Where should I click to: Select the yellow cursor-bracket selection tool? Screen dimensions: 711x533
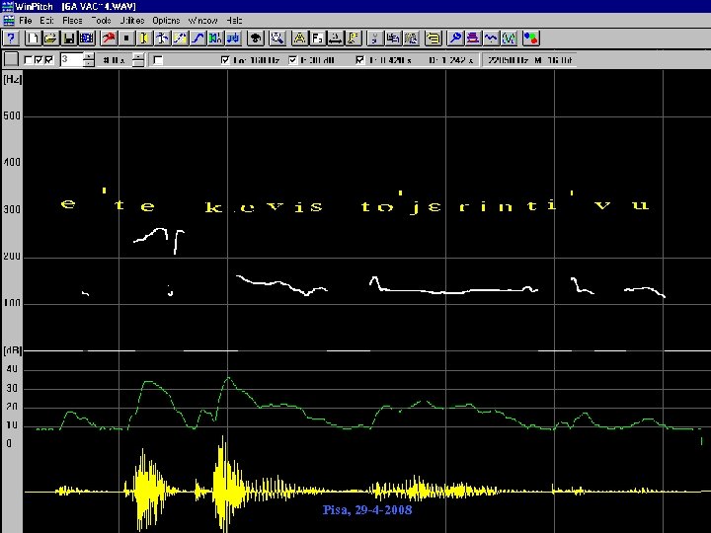[144, 38]
